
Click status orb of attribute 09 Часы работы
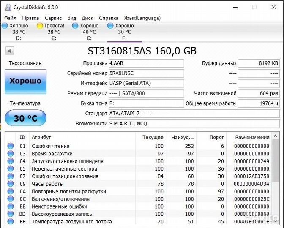11,184
